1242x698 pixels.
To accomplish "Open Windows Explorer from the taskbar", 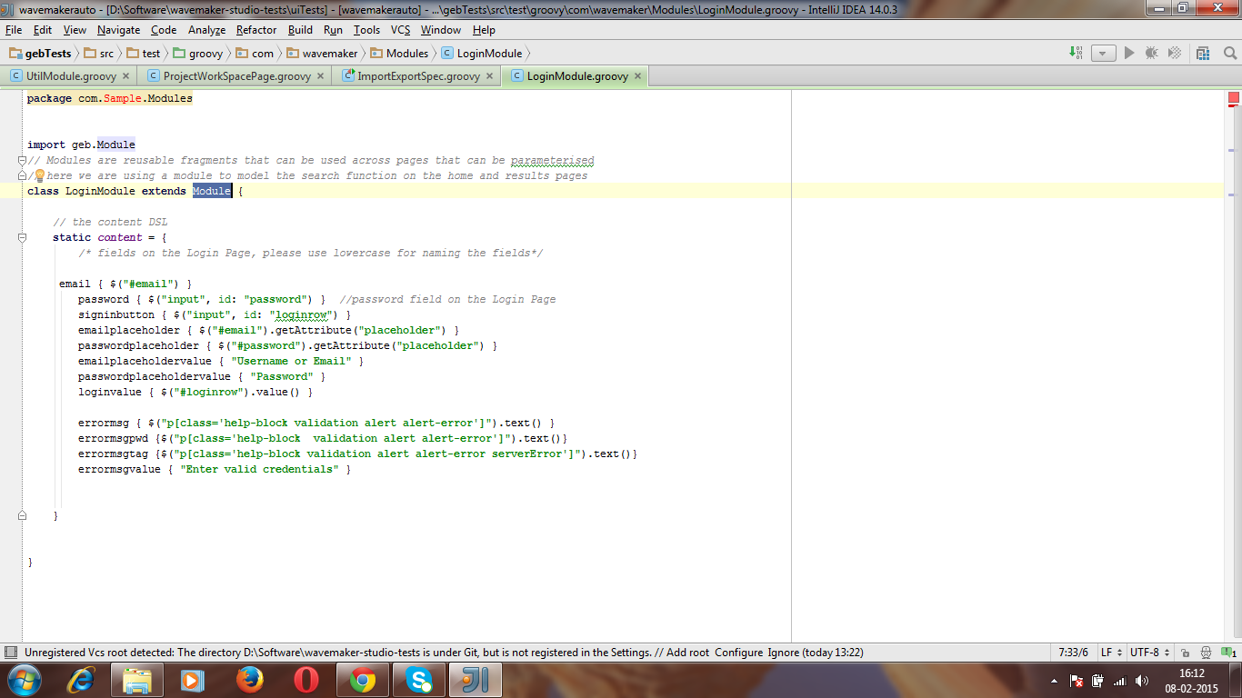I will point(137,680).
